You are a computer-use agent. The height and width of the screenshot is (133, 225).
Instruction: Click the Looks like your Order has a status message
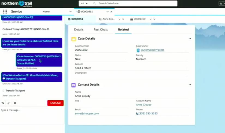[32, 43]
